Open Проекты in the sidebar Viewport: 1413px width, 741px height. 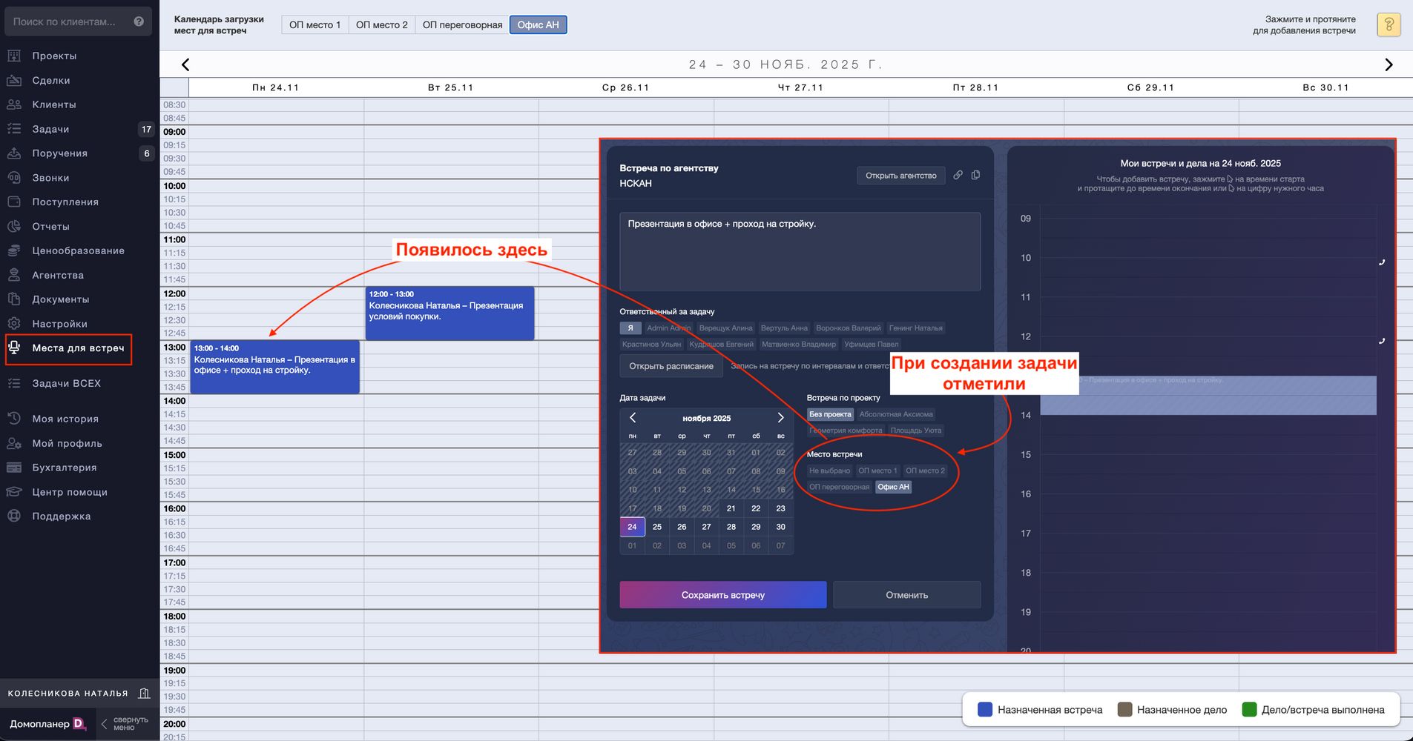[53, 56]
